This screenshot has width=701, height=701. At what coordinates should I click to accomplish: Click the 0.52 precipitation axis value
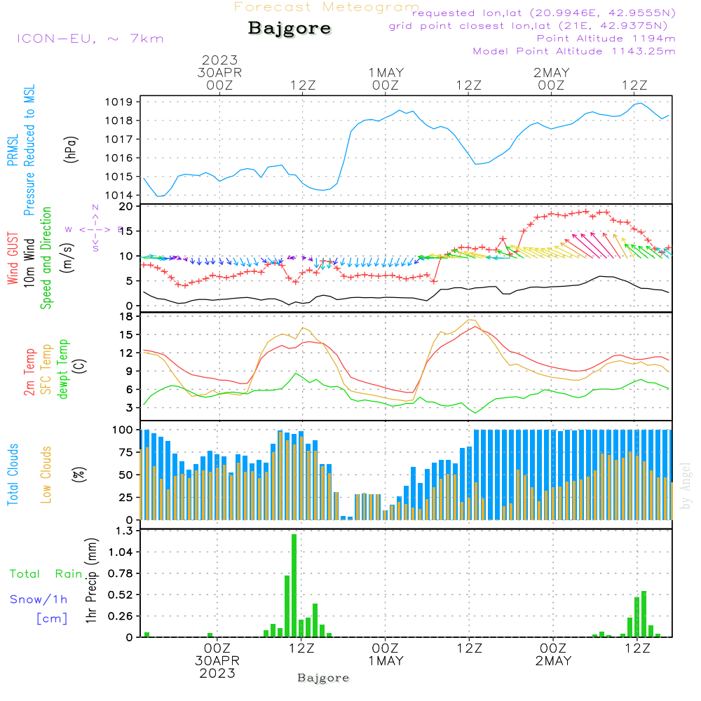(x=121, y=595)
